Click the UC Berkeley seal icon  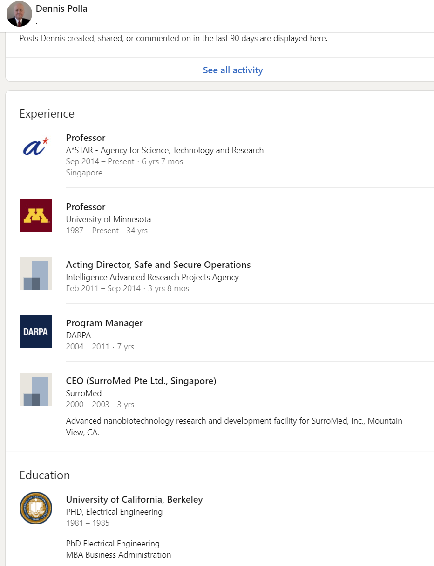point(36,508)
